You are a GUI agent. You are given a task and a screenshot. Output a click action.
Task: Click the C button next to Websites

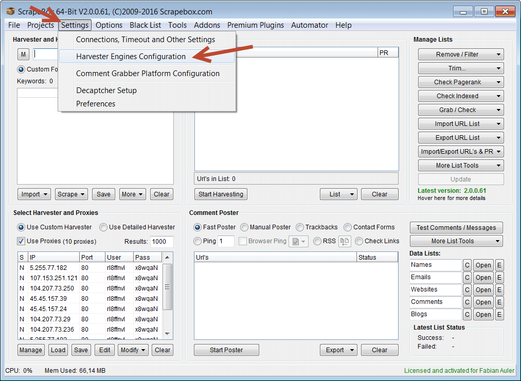[467, 290]
